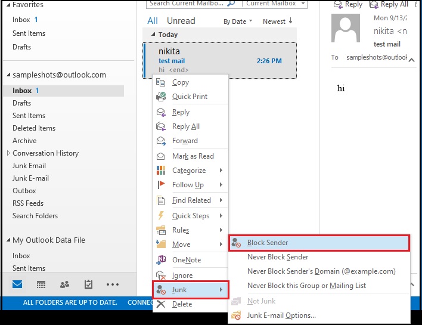
Task: Open the By Date sort dropdown
Action: (x=237, y=21)
